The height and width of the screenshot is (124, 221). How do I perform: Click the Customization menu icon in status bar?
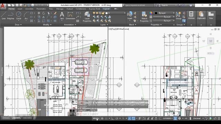[x=219, y=118]
